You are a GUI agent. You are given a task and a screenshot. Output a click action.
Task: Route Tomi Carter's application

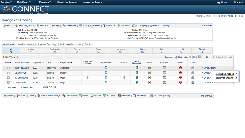pos(149,82)
